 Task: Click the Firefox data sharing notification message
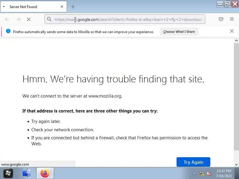(x=83, y=32)
